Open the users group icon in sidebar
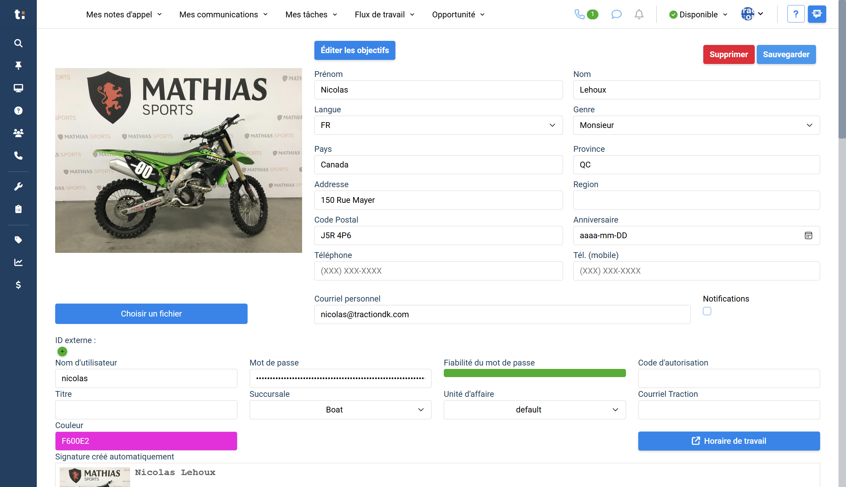The width and height of the screenshot is (846, 487). click(18, 133)
